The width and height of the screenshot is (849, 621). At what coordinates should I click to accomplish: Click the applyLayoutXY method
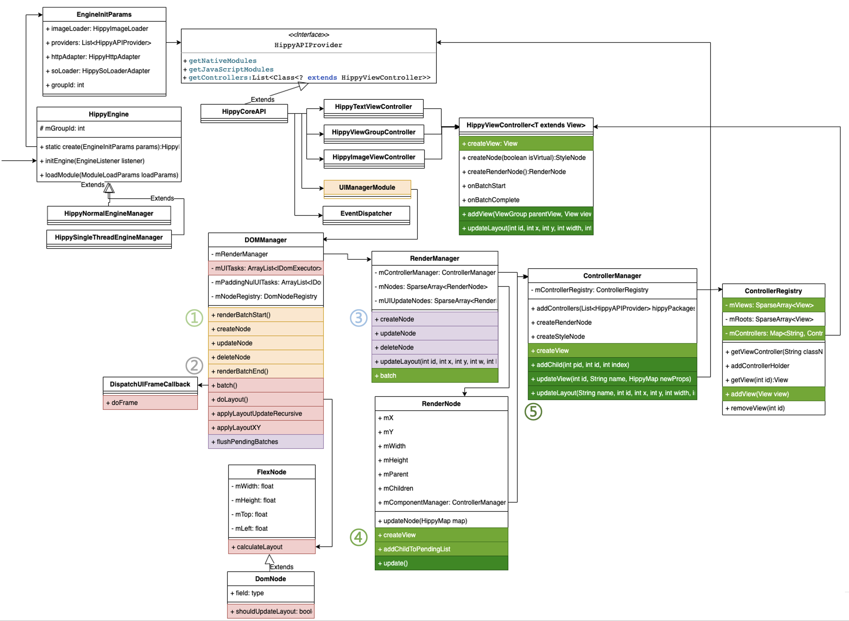266,428
